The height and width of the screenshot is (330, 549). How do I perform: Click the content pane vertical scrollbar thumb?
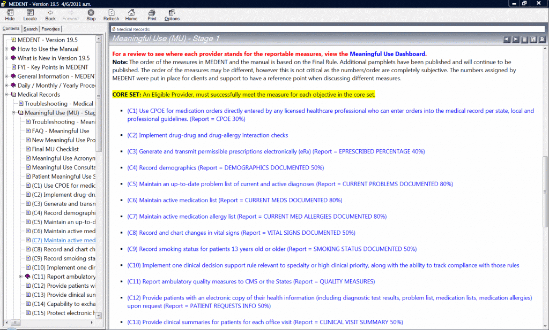coord(545,191)
